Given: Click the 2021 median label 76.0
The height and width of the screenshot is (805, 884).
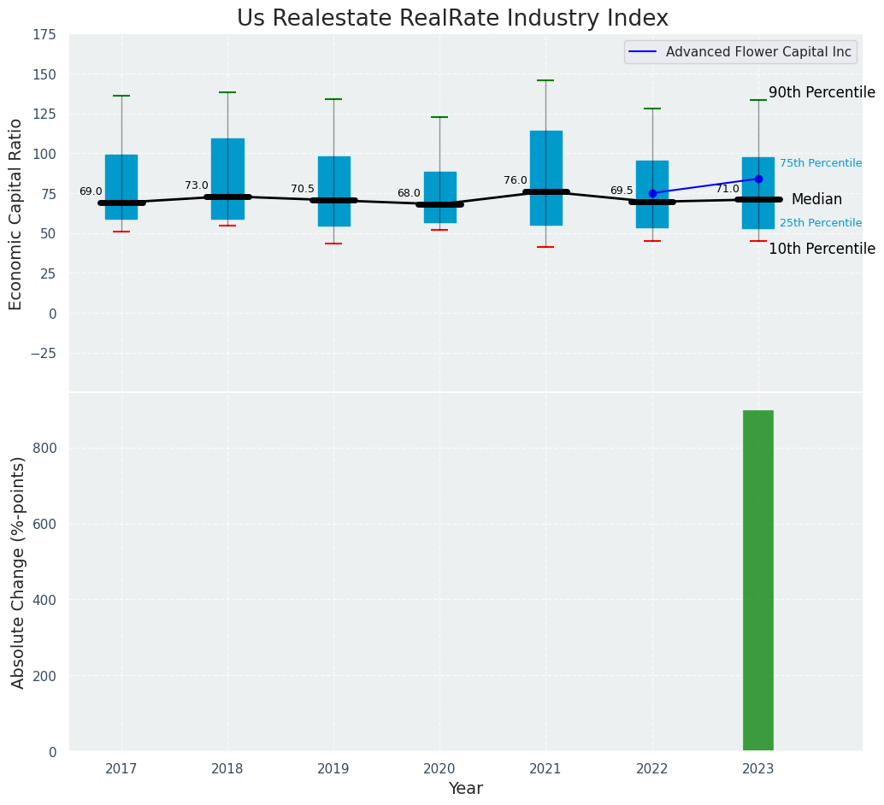Looking at the screenshot, I should [516, 180].
